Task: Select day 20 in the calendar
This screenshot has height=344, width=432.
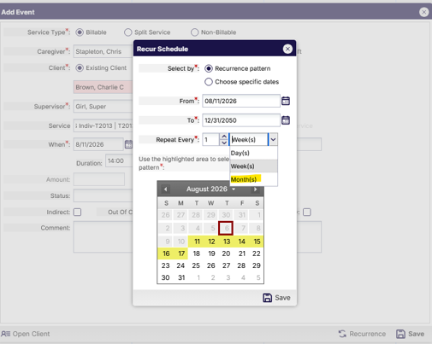Action: pyautogui.click(x=226, y=254)
